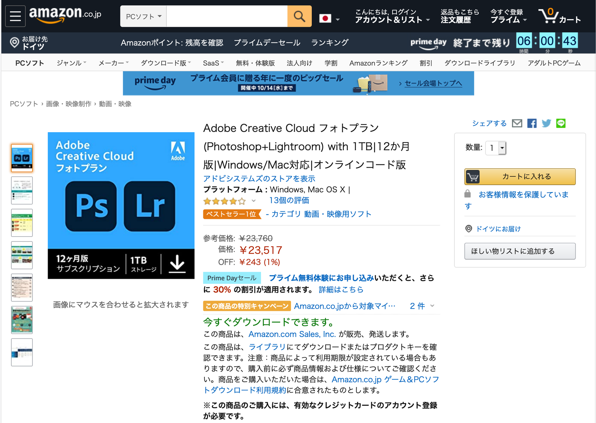Click カートに入れる button
The width and height of the screenshot is (596, 423).
[520, 177]
